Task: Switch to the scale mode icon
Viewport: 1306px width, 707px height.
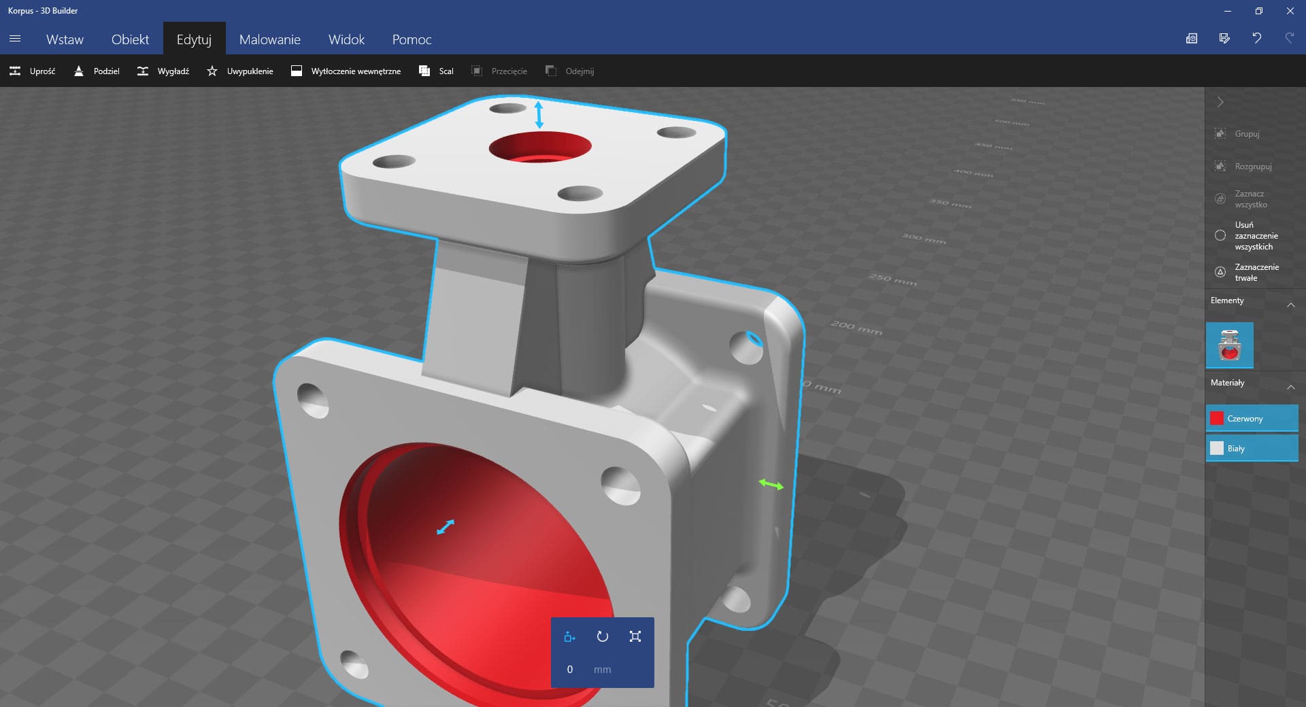Action: (635, 636)
